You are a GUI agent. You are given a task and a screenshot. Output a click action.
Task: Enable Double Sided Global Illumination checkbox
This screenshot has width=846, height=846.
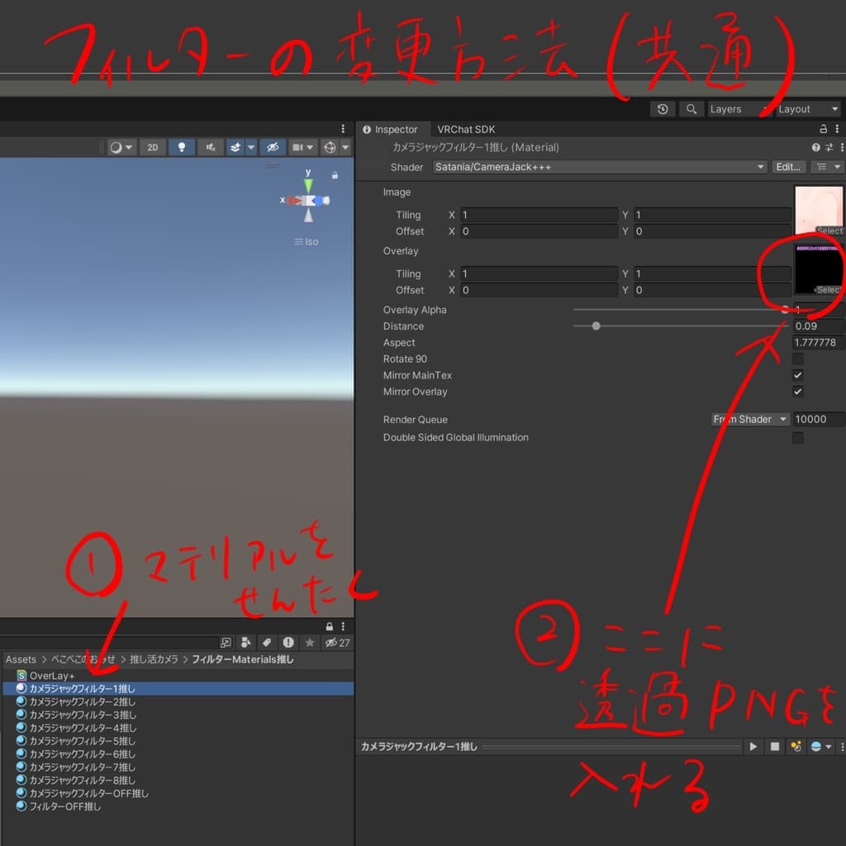pyautogui.click(x=797, y=437)
